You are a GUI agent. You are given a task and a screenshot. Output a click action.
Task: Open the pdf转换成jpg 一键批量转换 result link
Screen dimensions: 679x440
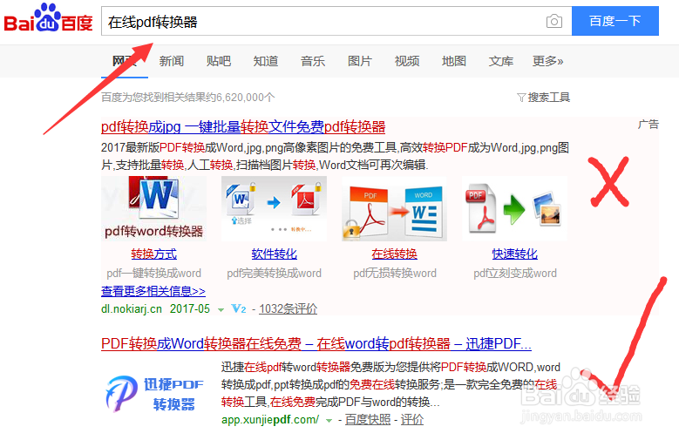[243, 127]
